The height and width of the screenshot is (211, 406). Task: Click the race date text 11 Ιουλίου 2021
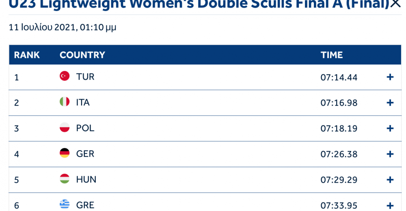point(42,28)
